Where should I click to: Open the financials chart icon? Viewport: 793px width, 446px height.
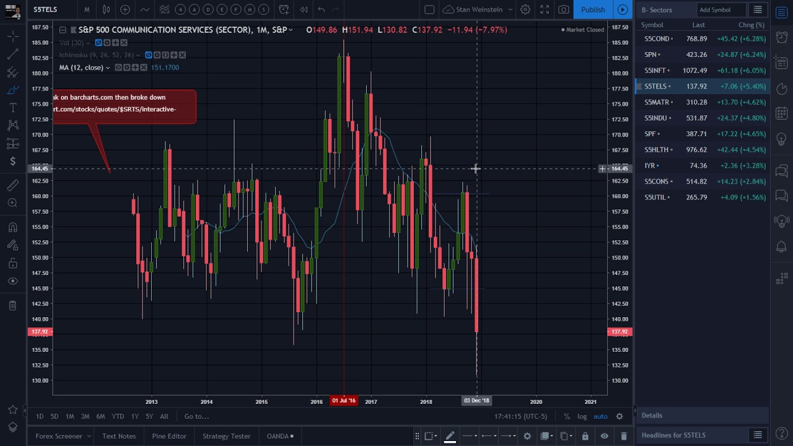tap(164, 9)
